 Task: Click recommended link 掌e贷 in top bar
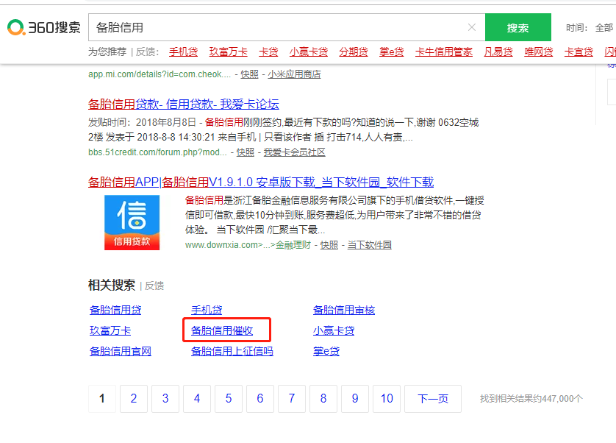pyautogui.click(x=391, y=52)
